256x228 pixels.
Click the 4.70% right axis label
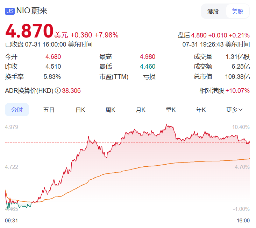tap(242, 167)
